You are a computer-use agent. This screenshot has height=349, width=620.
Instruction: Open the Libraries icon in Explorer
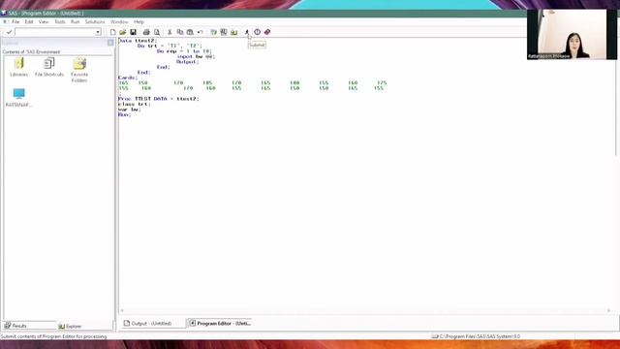(19, 67)
